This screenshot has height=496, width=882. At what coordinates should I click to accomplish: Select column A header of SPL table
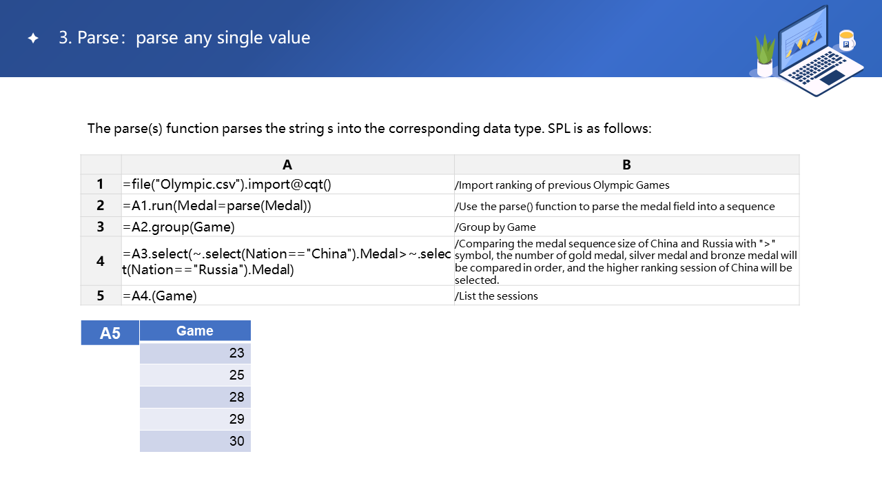coord(287,165)
